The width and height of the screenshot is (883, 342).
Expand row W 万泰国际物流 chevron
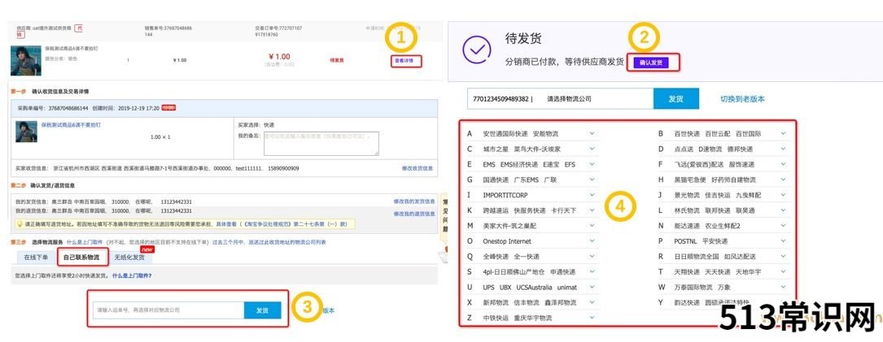(784, 287)
